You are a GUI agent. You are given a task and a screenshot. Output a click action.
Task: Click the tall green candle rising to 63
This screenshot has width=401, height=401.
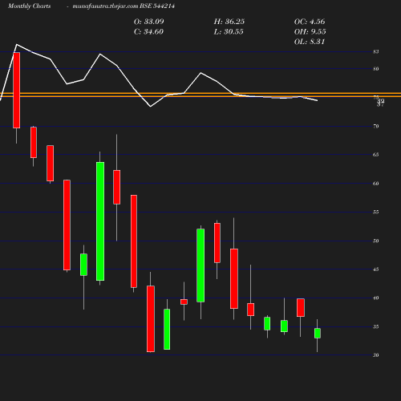pyautogui.click(x=100, y=221)
